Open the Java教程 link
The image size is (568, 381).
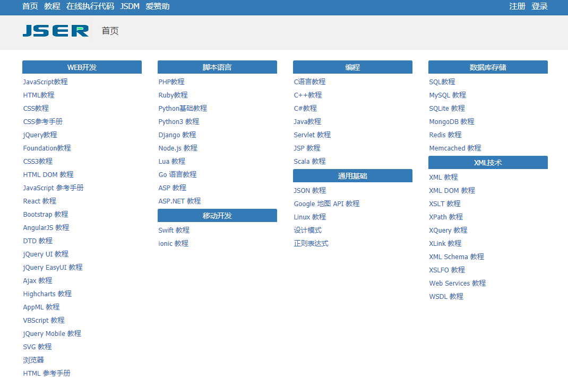pyautogui.click(x=307, y=121)
